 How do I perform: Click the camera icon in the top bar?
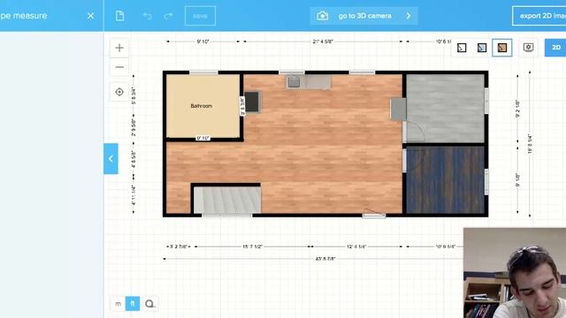pos(322,16)
